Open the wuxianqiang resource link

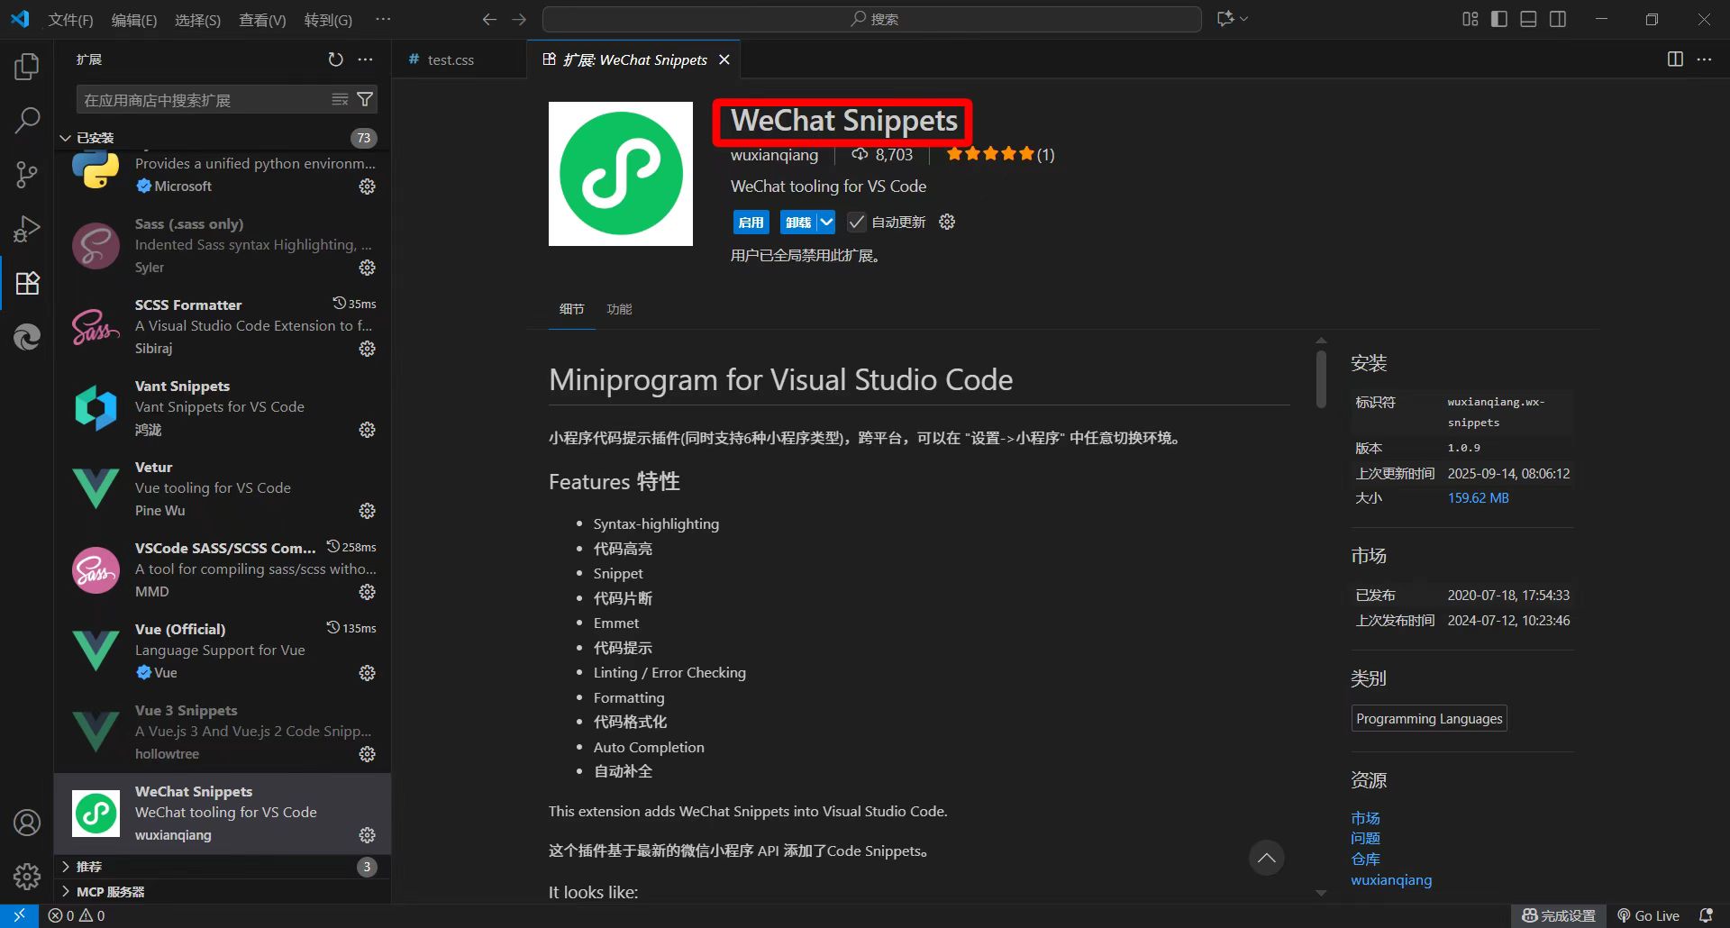[1391, 880]
